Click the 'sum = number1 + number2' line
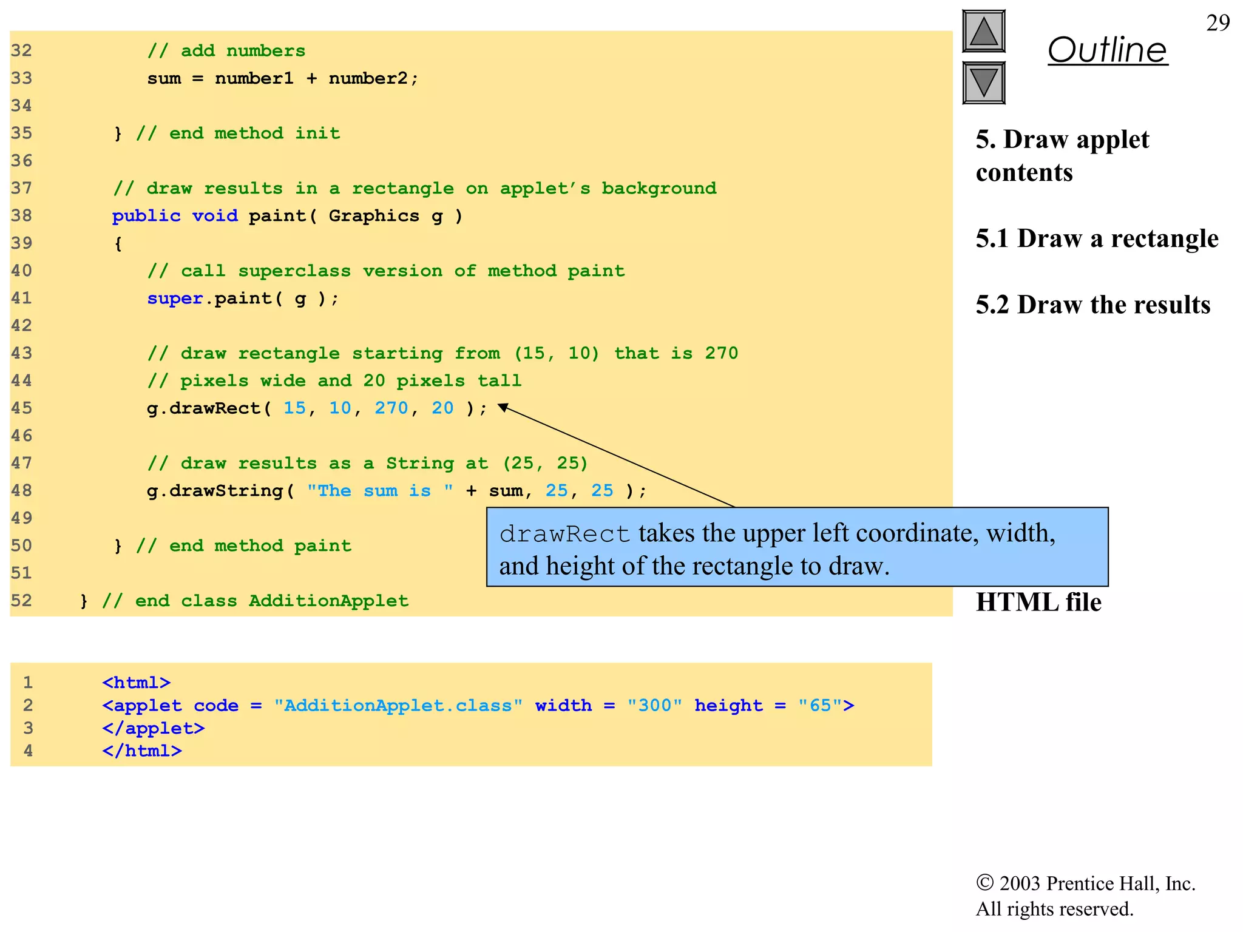This screenshot has height=932, width=1243. tap(282, 79)
